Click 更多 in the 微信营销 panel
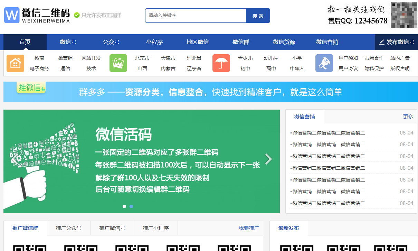The width and height of the screenshot is (418, 251). point(408,117)
